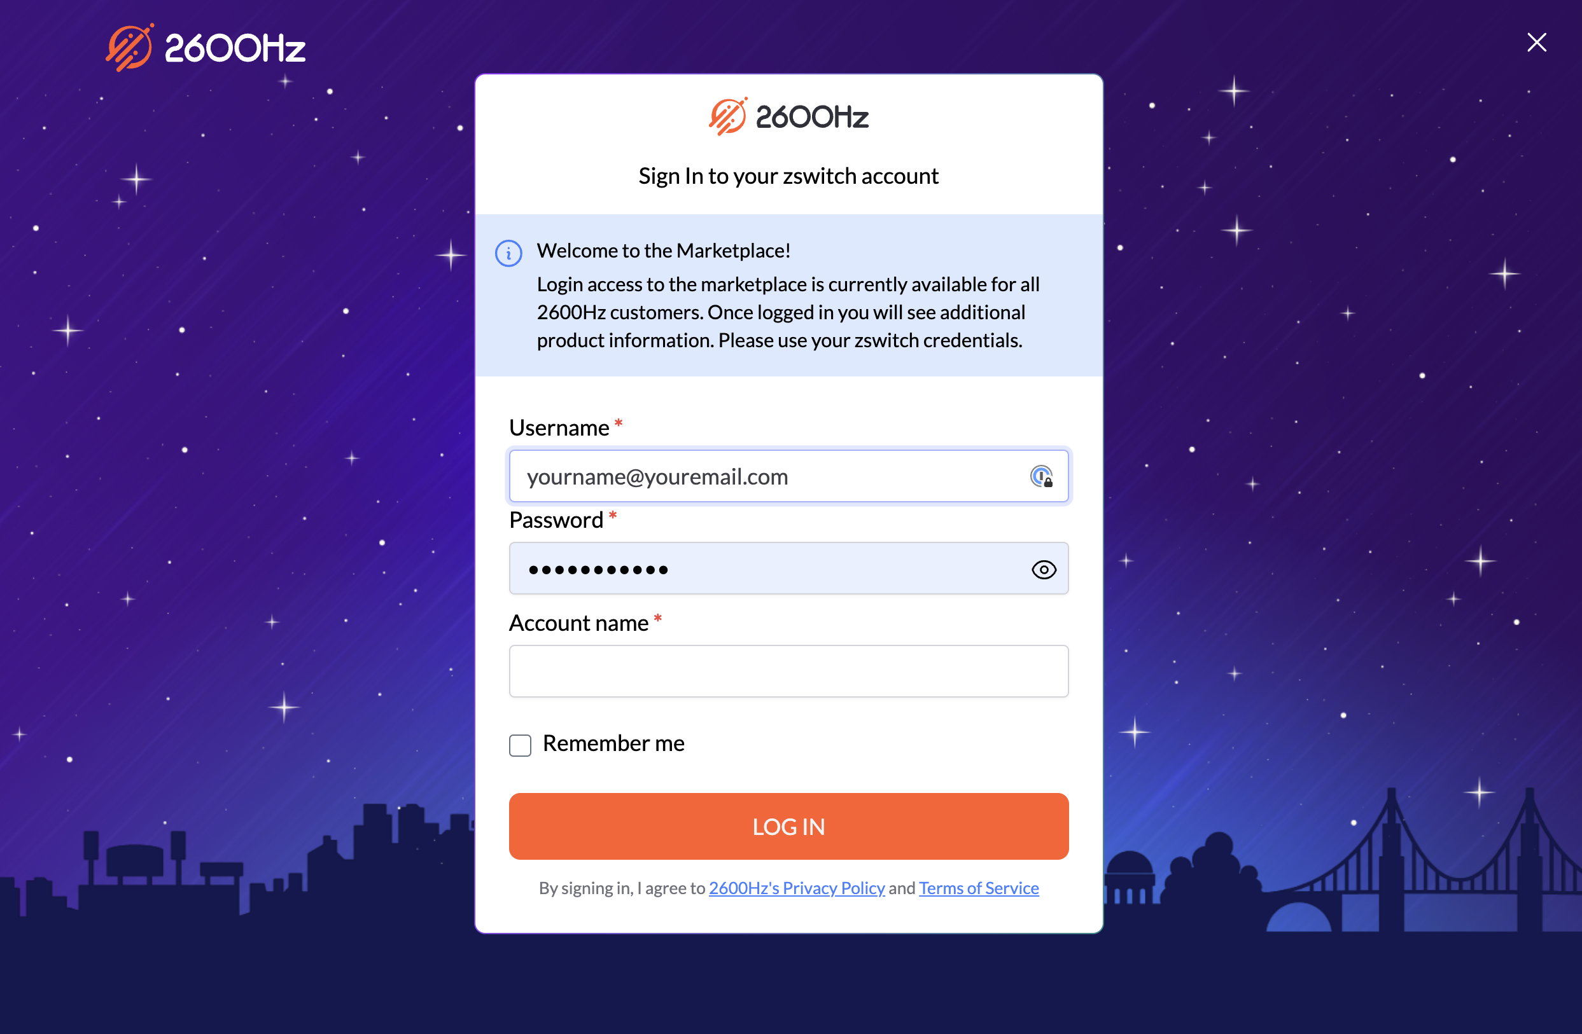Click the Welcome to the Marketplace! title

663,251
